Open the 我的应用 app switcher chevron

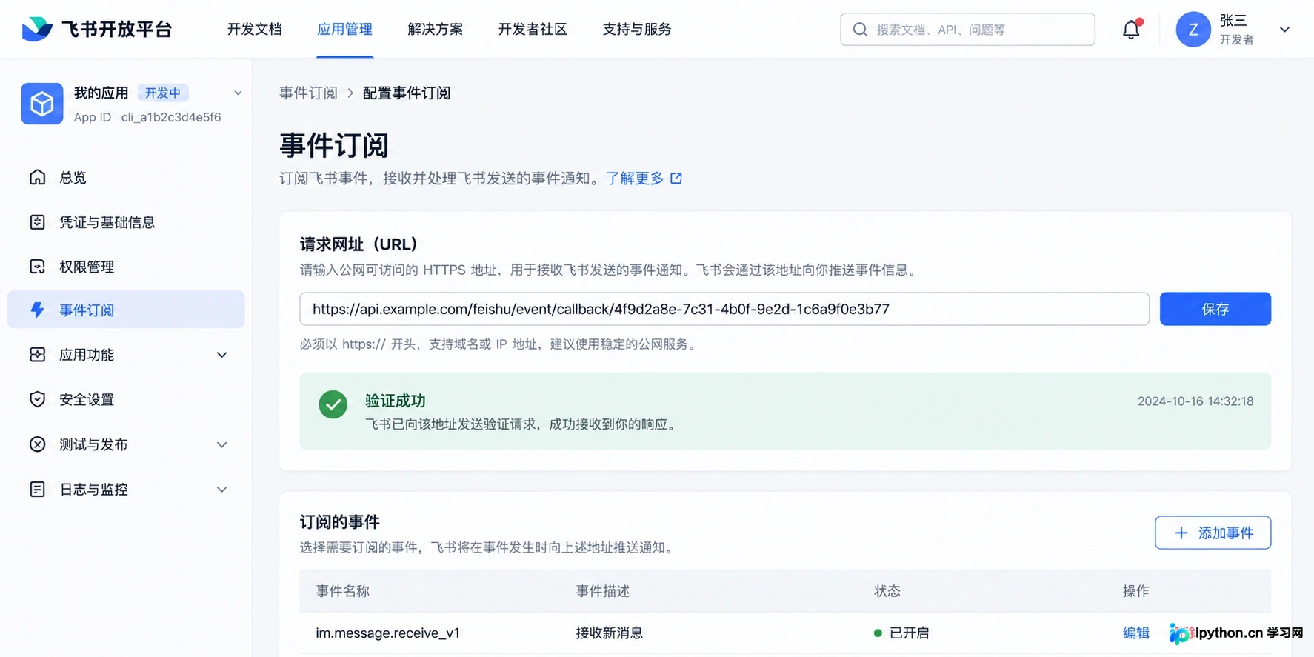pyautogui.click(x=238, y=93)
